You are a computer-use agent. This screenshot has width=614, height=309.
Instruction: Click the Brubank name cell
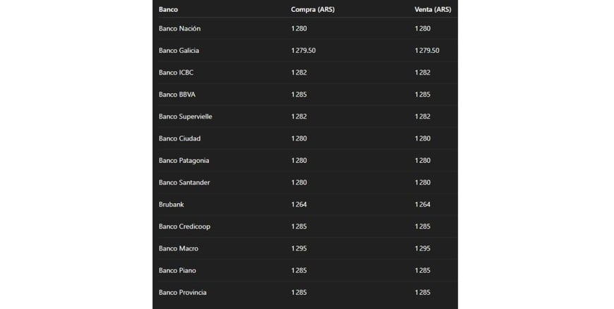tap(171, 205)
